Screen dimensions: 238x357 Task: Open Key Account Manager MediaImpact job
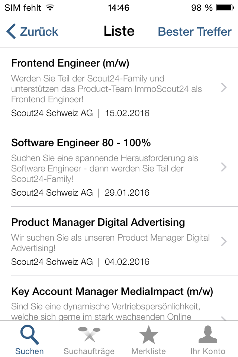[x=112, y=291]
